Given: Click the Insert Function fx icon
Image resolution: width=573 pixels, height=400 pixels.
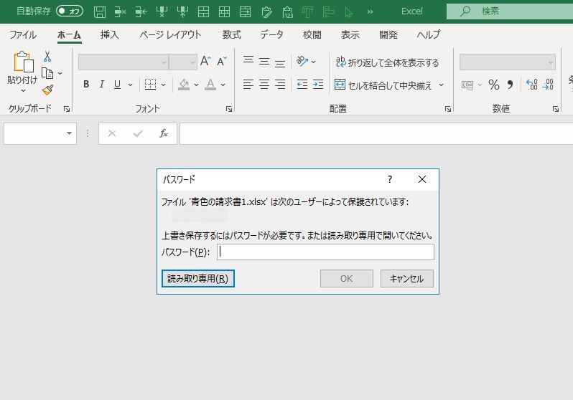Looking at the screenshot, I should [163, 133].
